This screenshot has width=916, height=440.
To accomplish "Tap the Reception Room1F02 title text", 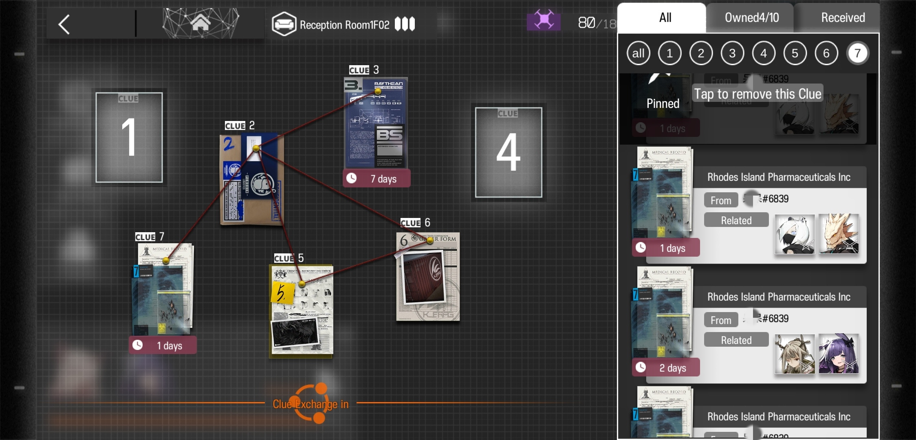I will [345, 25].
